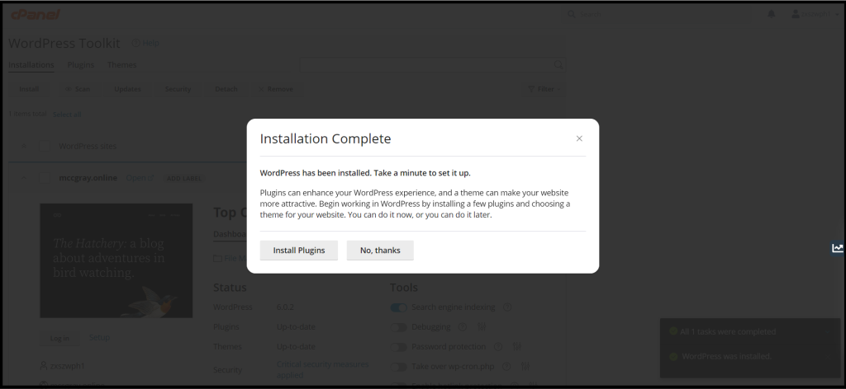Enable the Debugging toggle
The height and width of the screenshot is (389, 846).
(x=398, y=327)
